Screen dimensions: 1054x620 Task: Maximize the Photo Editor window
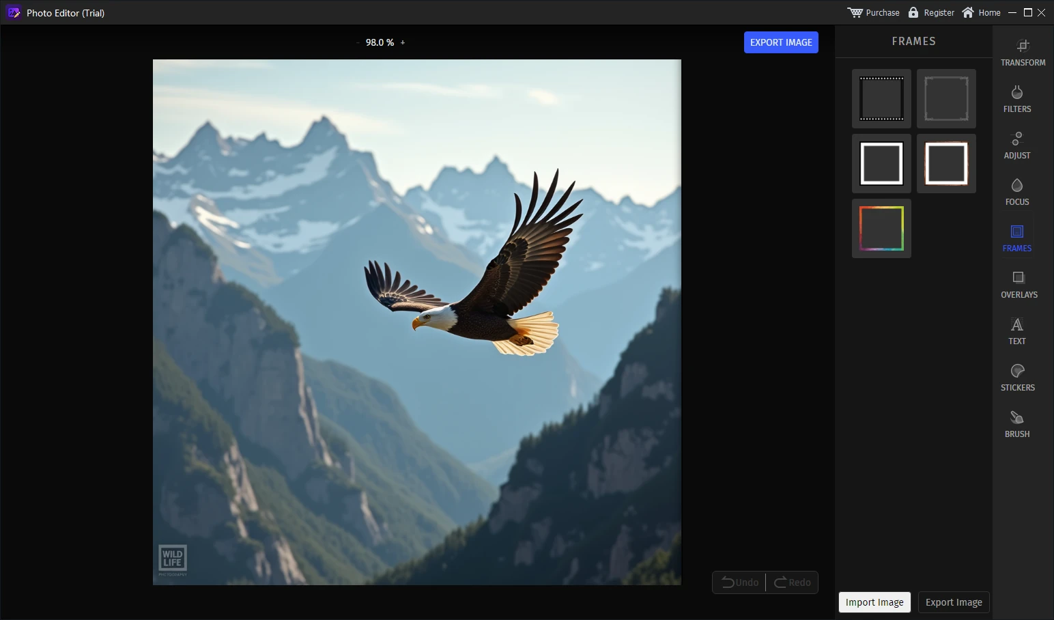click(1027, 12)
